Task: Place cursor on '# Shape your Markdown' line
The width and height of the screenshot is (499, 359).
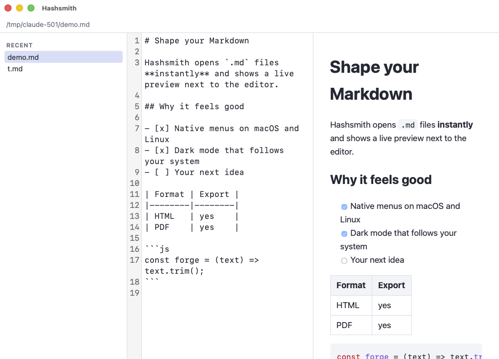Action: click(x=197, y=41)
